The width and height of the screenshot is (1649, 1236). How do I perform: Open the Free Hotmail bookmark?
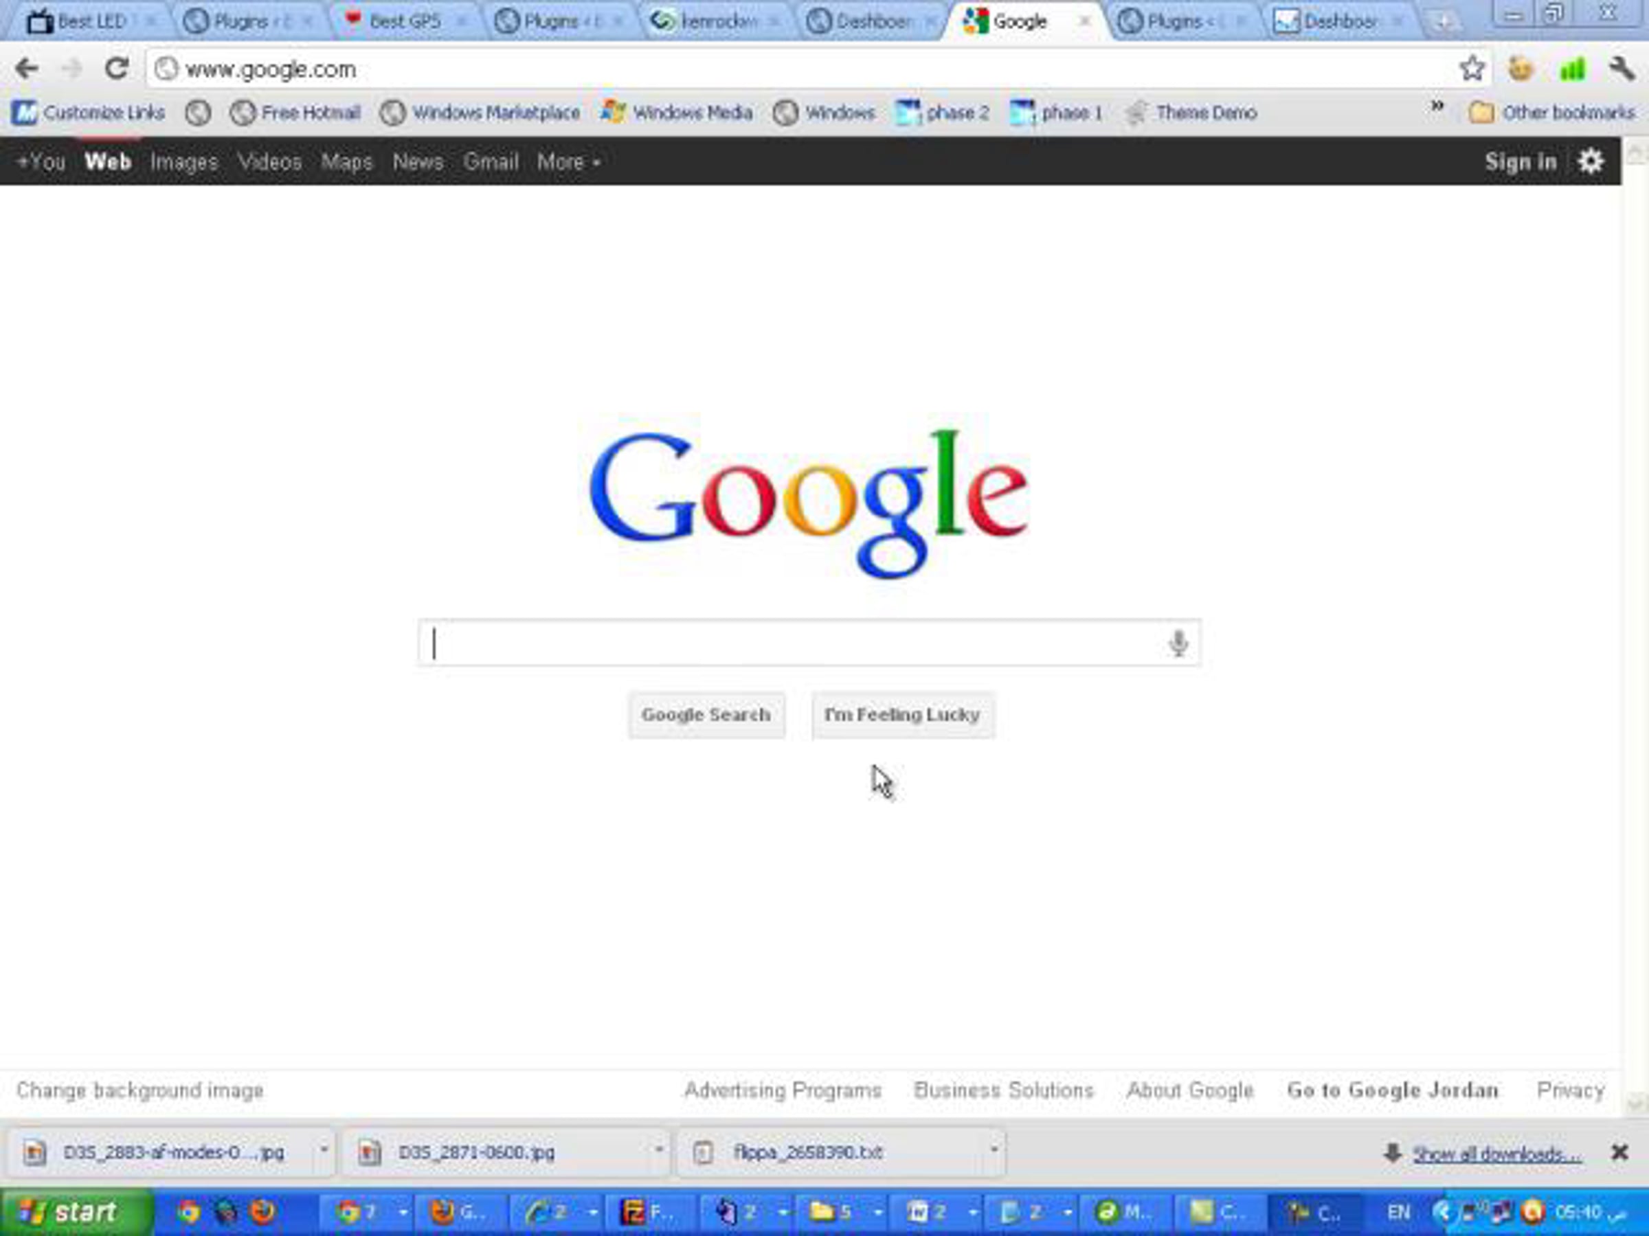(x=295, y=113)
